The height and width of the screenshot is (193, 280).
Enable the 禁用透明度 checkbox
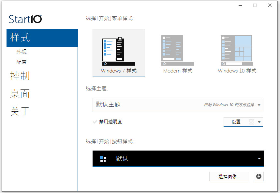(95, 121)
